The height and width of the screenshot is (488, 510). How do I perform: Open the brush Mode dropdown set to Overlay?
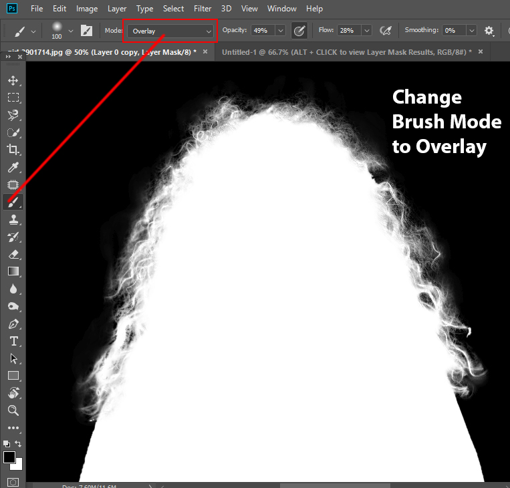171,31
